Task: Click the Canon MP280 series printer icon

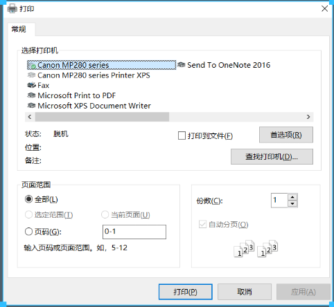Action: point(32,65)
